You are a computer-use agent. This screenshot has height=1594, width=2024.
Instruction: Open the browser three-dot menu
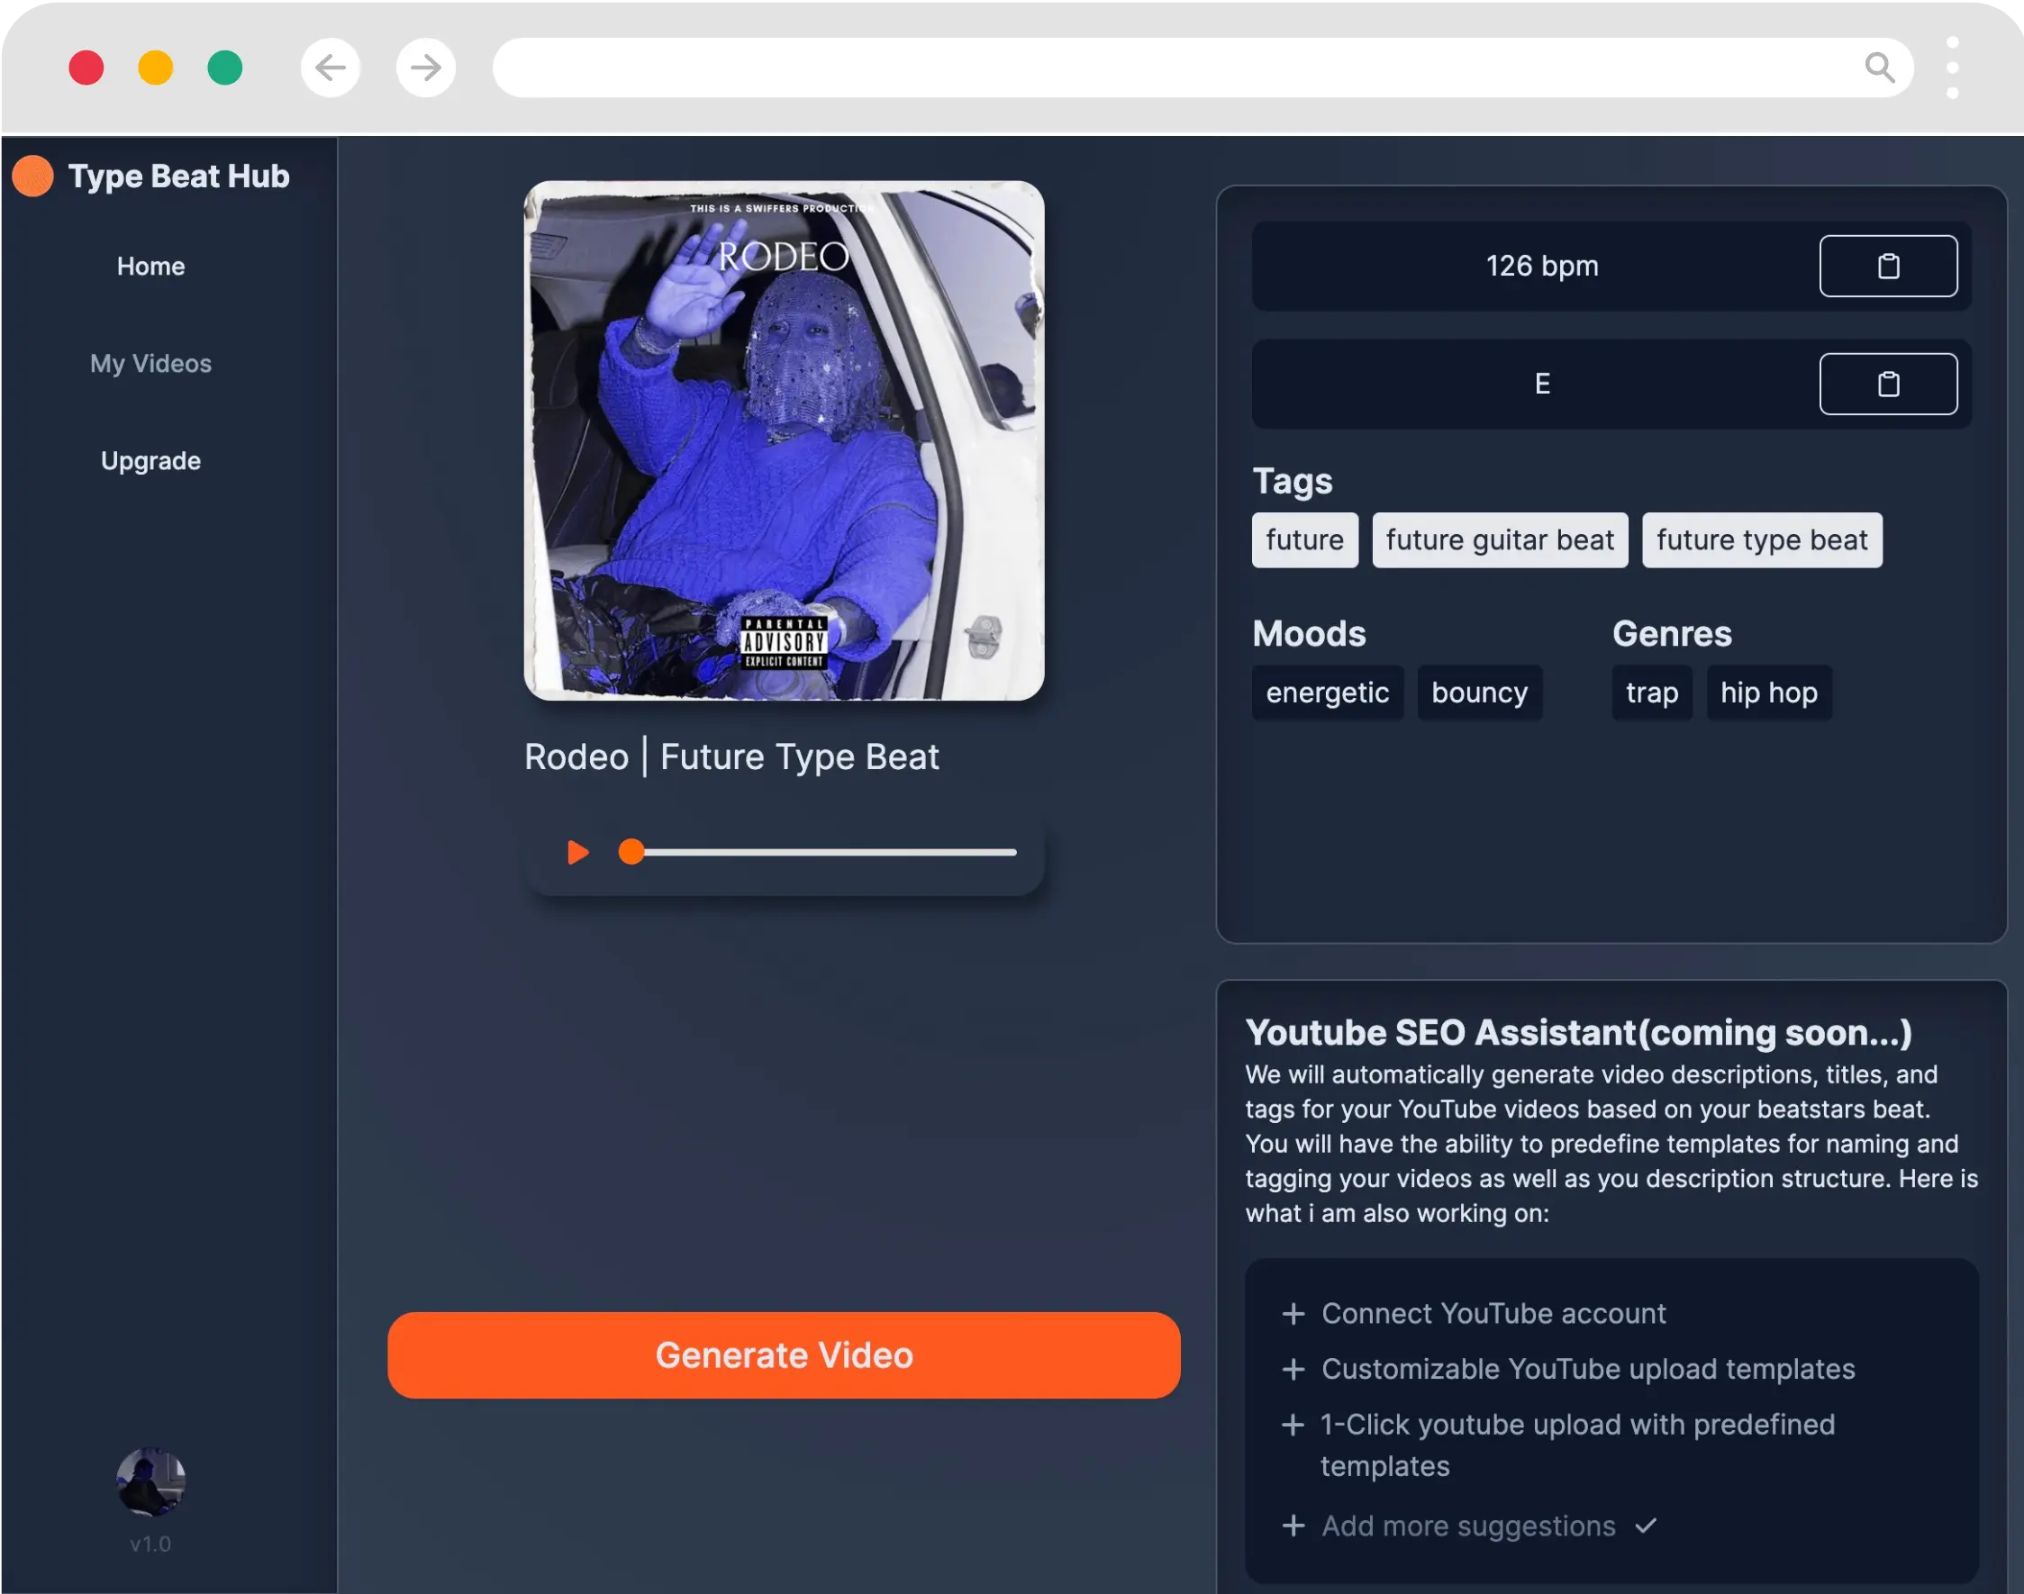[x=1950, y=68]
